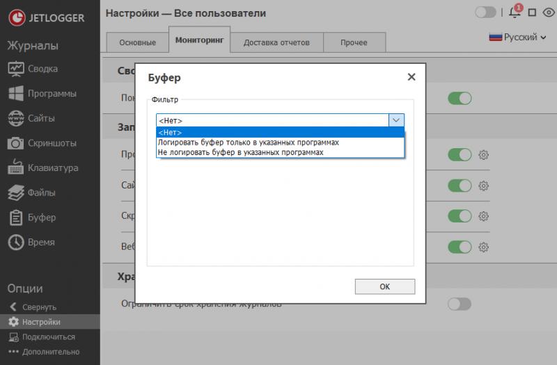557x365 pixels.
Task: Switch to the Основные tab
Action: pyautogui.click(x=137, y=42)
